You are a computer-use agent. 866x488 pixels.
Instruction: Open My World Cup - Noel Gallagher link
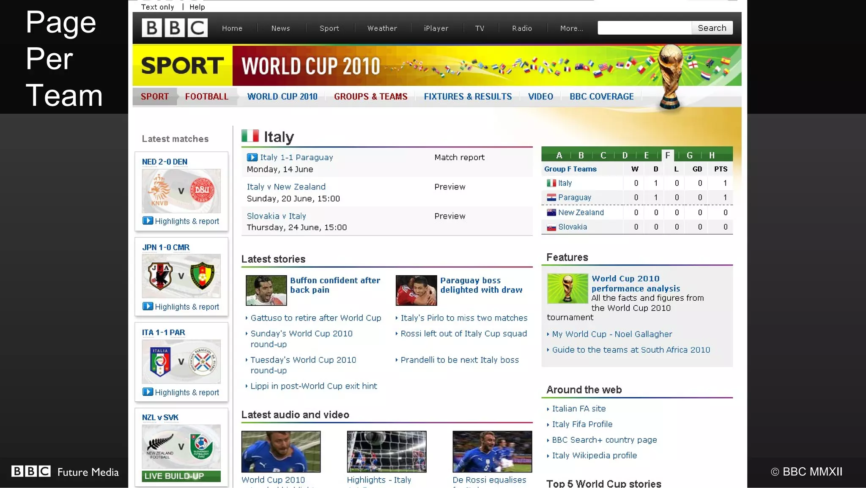[x=612, y=334]
